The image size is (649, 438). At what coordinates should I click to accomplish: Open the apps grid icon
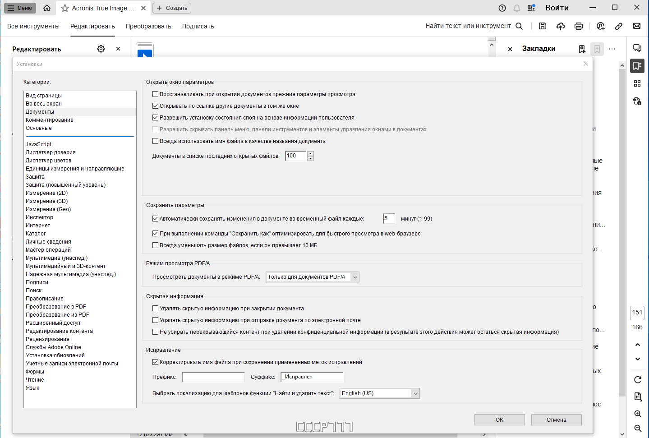coord(531,8)
